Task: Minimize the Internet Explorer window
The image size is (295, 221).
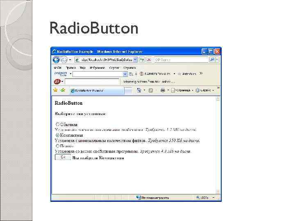Action: pos(204,51)
